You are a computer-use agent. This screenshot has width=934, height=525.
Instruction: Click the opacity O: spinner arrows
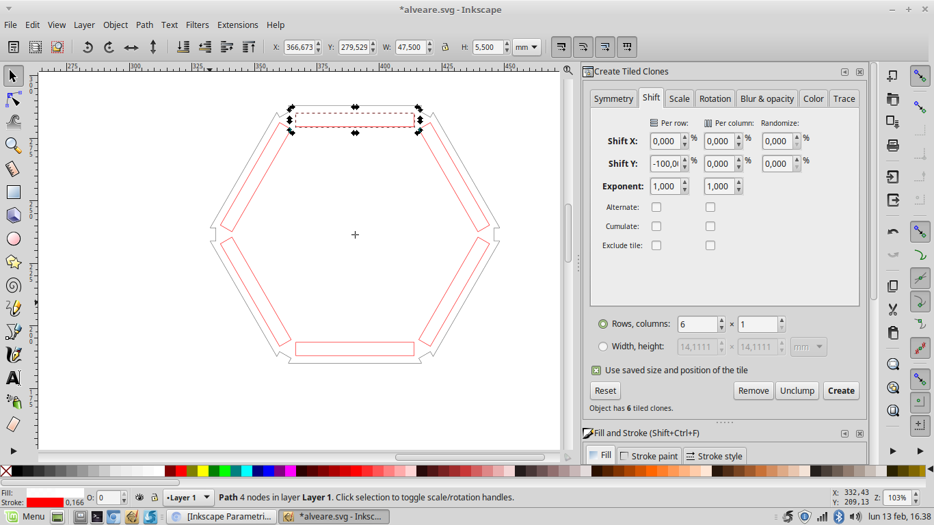click(124, 498)
